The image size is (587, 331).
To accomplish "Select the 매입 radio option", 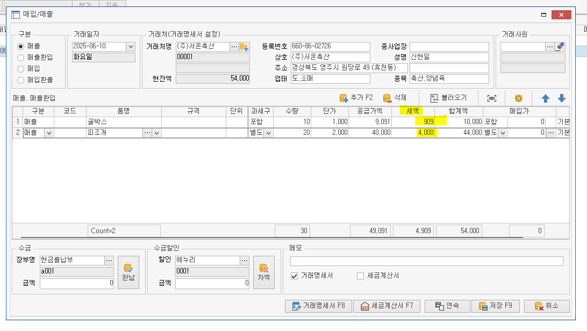I will click(x=22, y=69).
